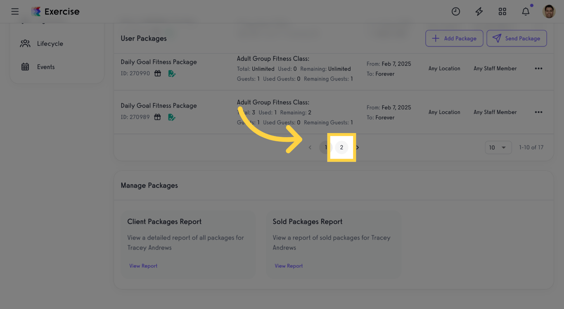Select page 2 in pagination

[341, 147]
